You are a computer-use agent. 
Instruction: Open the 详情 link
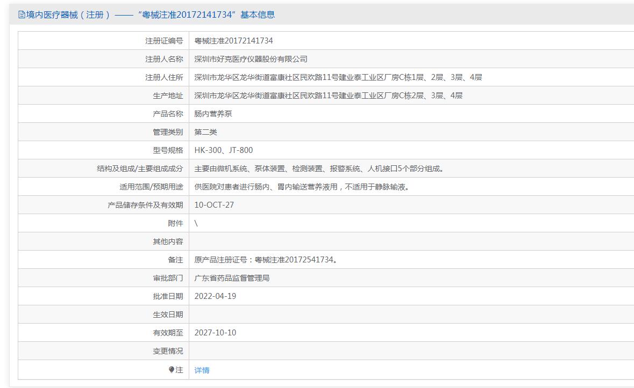[x=202, y=370]
